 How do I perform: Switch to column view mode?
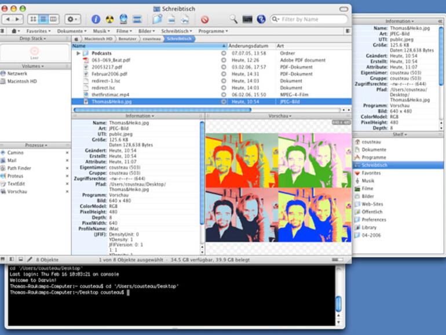(x=53, y=19)
